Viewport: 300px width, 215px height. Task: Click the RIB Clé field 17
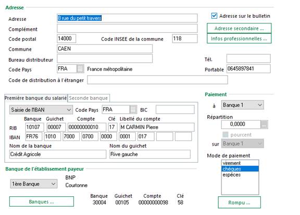[x=113, y=127]
